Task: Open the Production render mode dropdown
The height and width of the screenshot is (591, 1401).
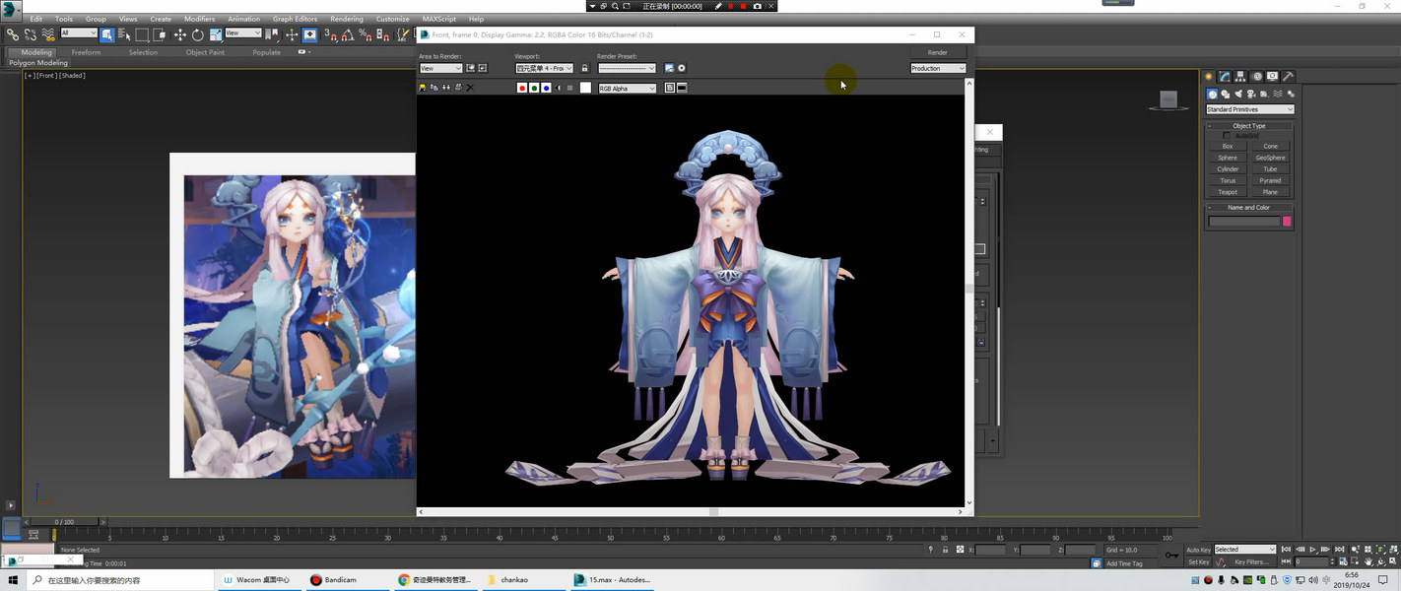Action: click(938, 68)
